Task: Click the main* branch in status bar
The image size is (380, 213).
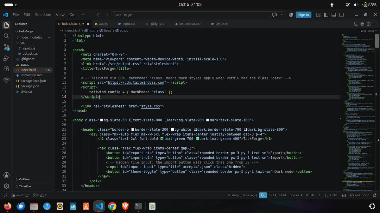Action: coord(17,195)
